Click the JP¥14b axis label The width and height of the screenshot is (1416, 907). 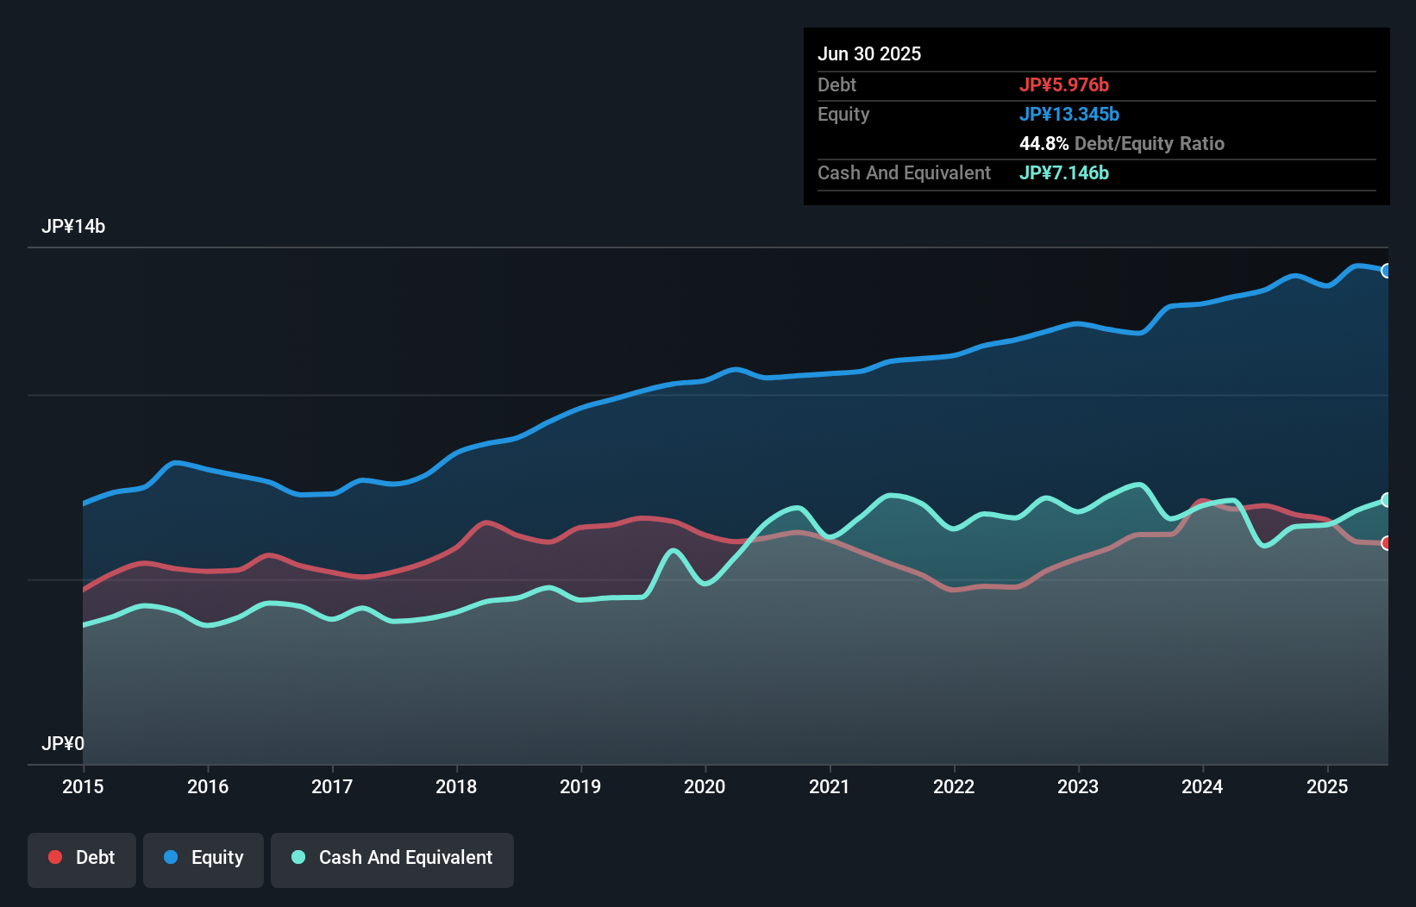pos(74,227)
